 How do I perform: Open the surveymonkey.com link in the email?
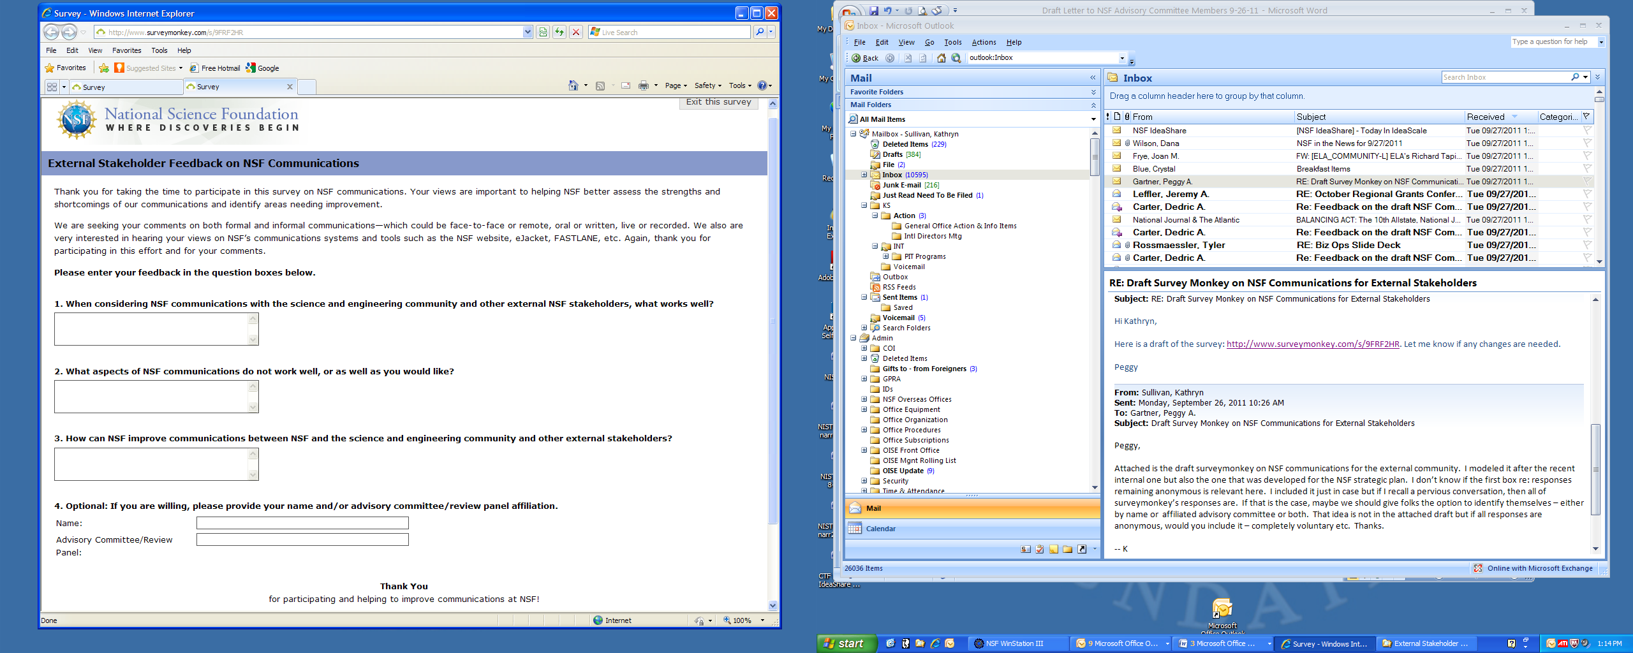[1313, 344]
